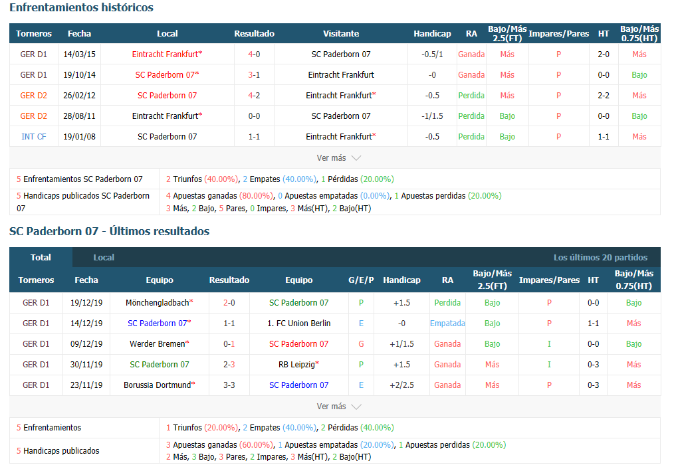Image resolution: width=674 pixels, height=465 pixels.
Task: Click the 0-1 result on 09/12/19
Action: [229, 344]
